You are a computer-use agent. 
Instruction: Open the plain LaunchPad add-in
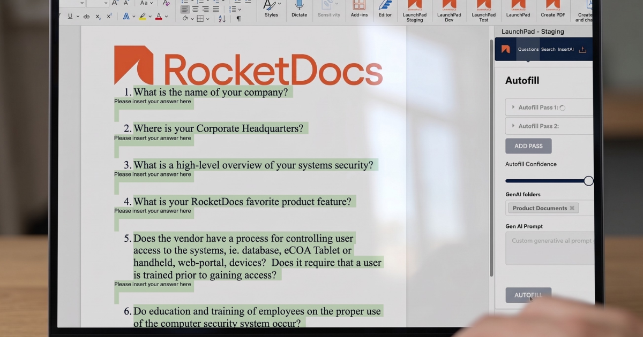click(518, 9)
